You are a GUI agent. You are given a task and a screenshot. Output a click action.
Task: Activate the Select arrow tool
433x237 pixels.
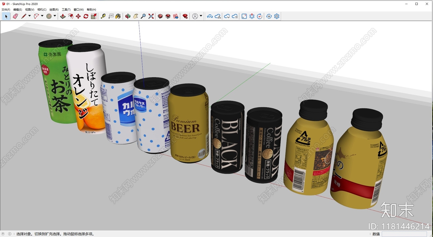pos(6,16)
